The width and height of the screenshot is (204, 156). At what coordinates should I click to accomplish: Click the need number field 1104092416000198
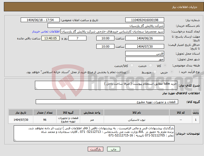pos(144,20)
